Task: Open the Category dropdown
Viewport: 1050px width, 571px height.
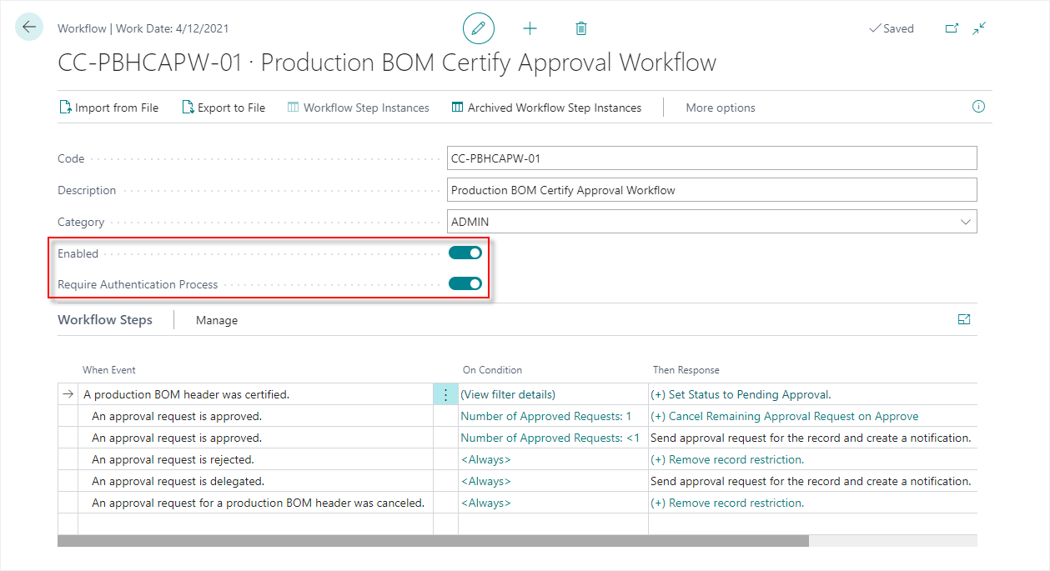Action: (x=967, y=221)
